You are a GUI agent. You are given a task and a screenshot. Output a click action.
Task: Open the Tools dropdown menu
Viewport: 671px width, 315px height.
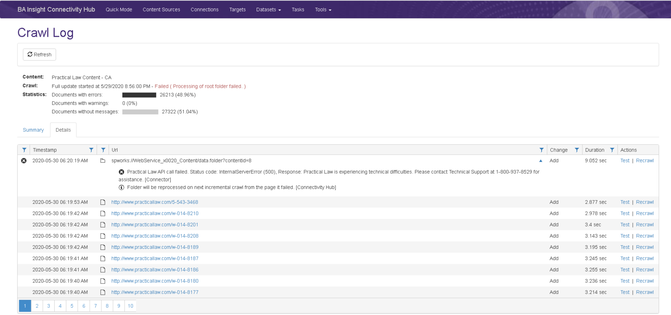[x=323, y=9]
